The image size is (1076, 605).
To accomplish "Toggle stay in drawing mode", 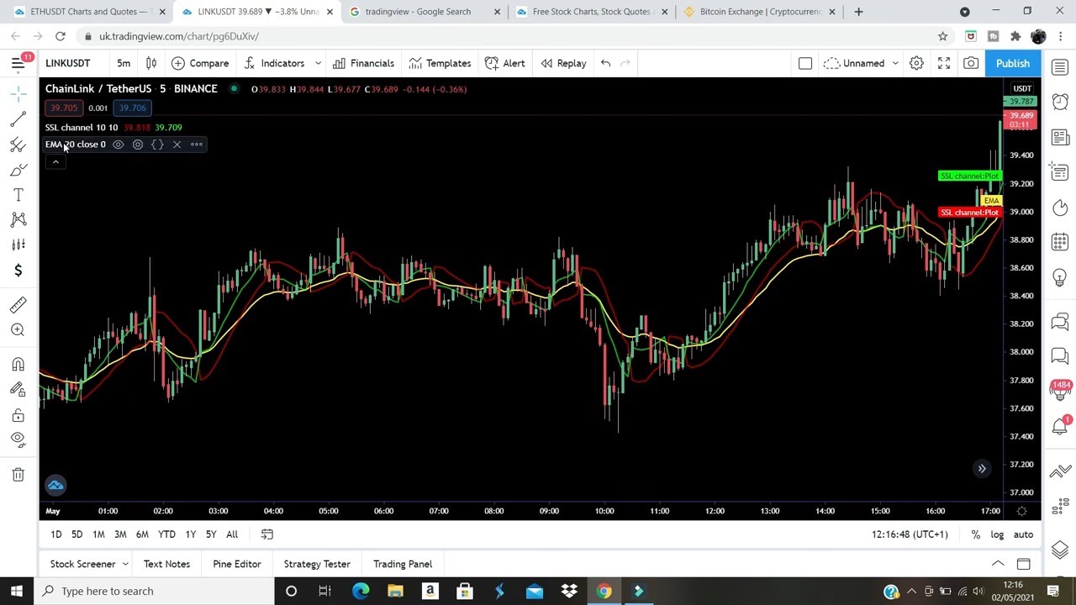I will point(18,390).
